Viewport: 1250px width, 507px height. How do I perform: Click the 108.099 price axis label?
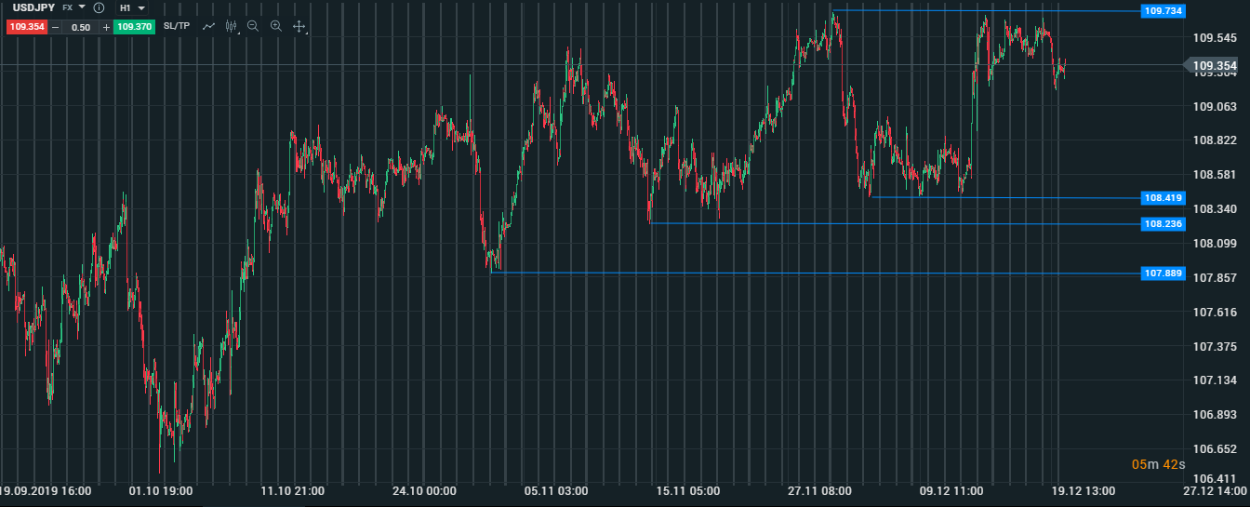[x=1215, y=244]
